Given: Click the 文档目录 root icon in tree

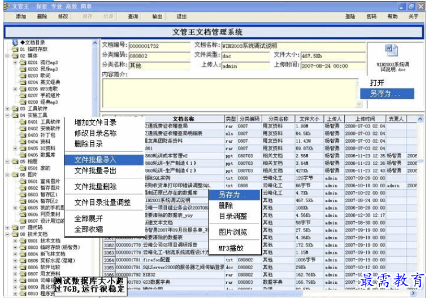Looking at the screenshot, I should [16, 42].
